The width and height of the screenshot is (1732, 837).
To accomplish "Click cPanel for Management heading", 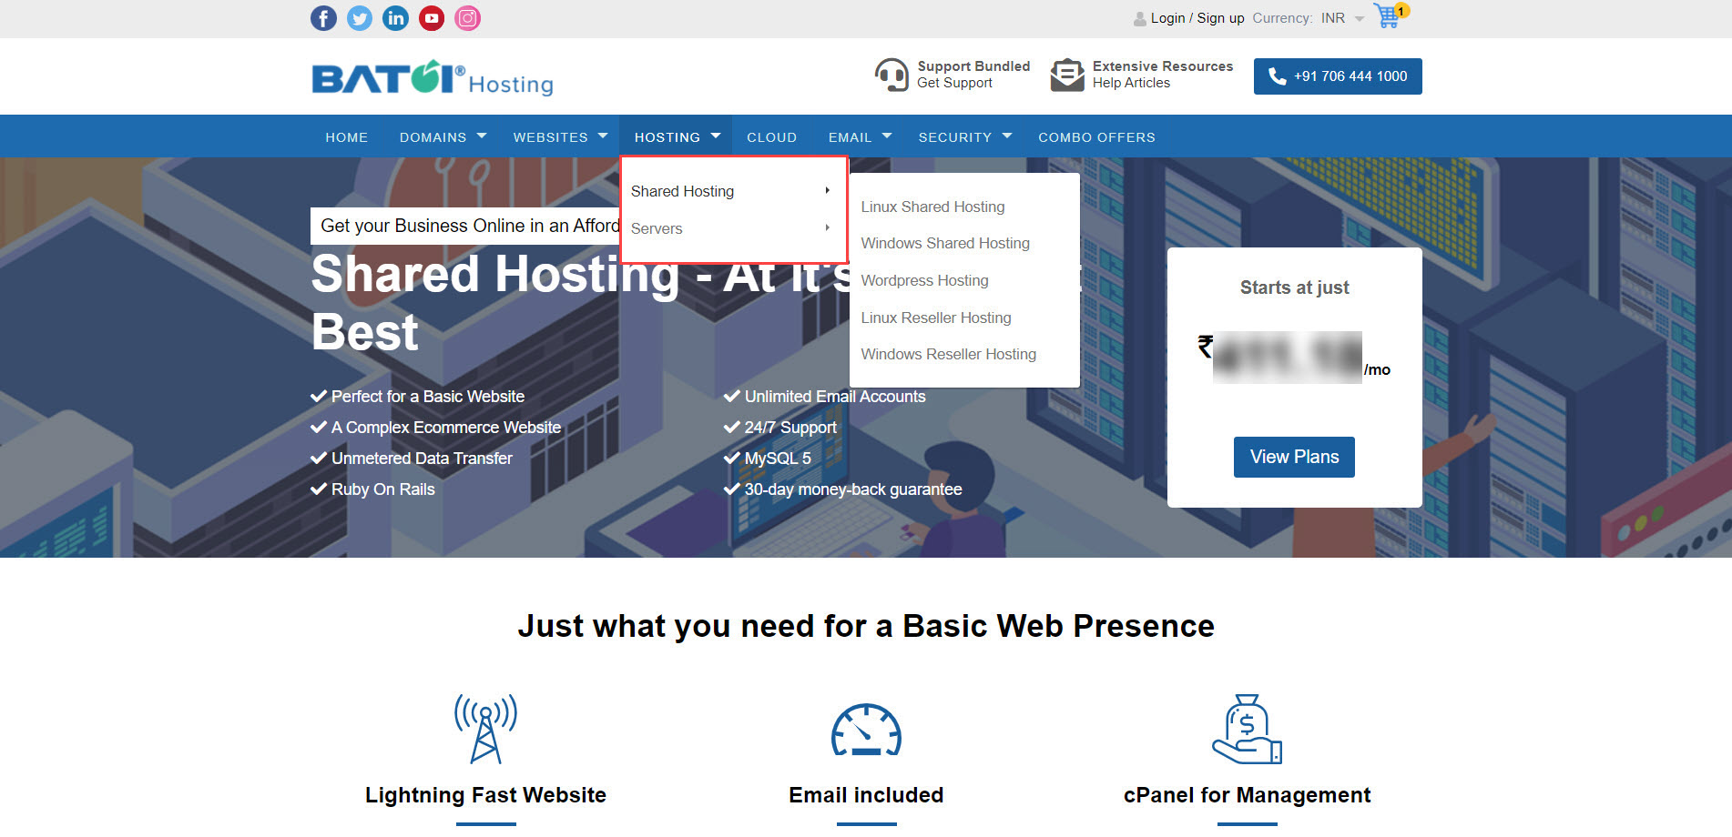I will (x=1247, y=795).
